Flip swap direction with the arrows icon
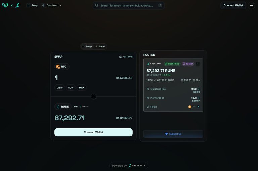This screenshot has width=258, height=171. 93,97
